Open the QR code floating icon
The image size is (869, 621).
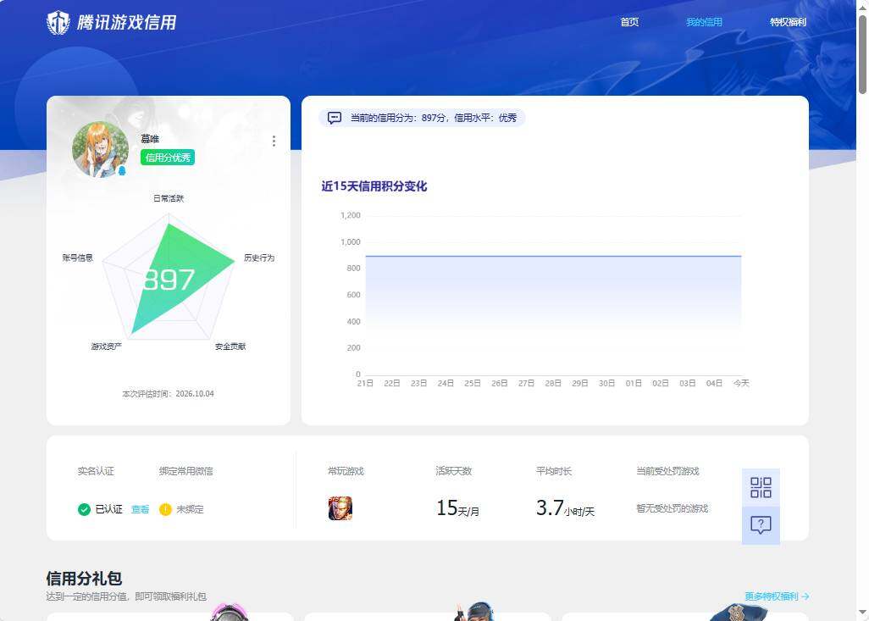click(x=761, y=487)
